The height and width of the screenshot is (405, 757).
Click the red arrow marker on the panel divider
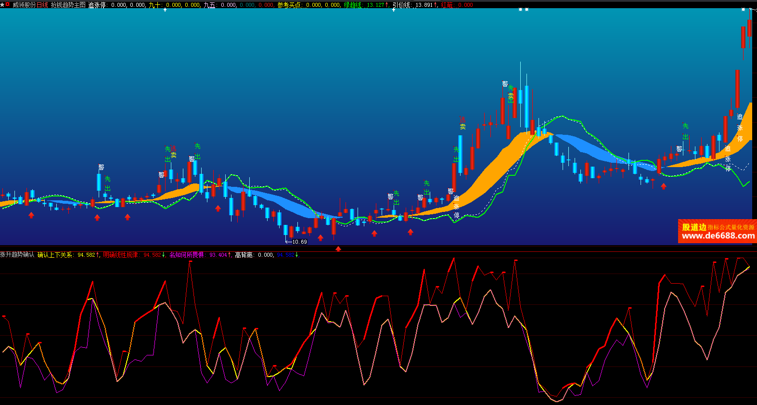pos(338,248)
